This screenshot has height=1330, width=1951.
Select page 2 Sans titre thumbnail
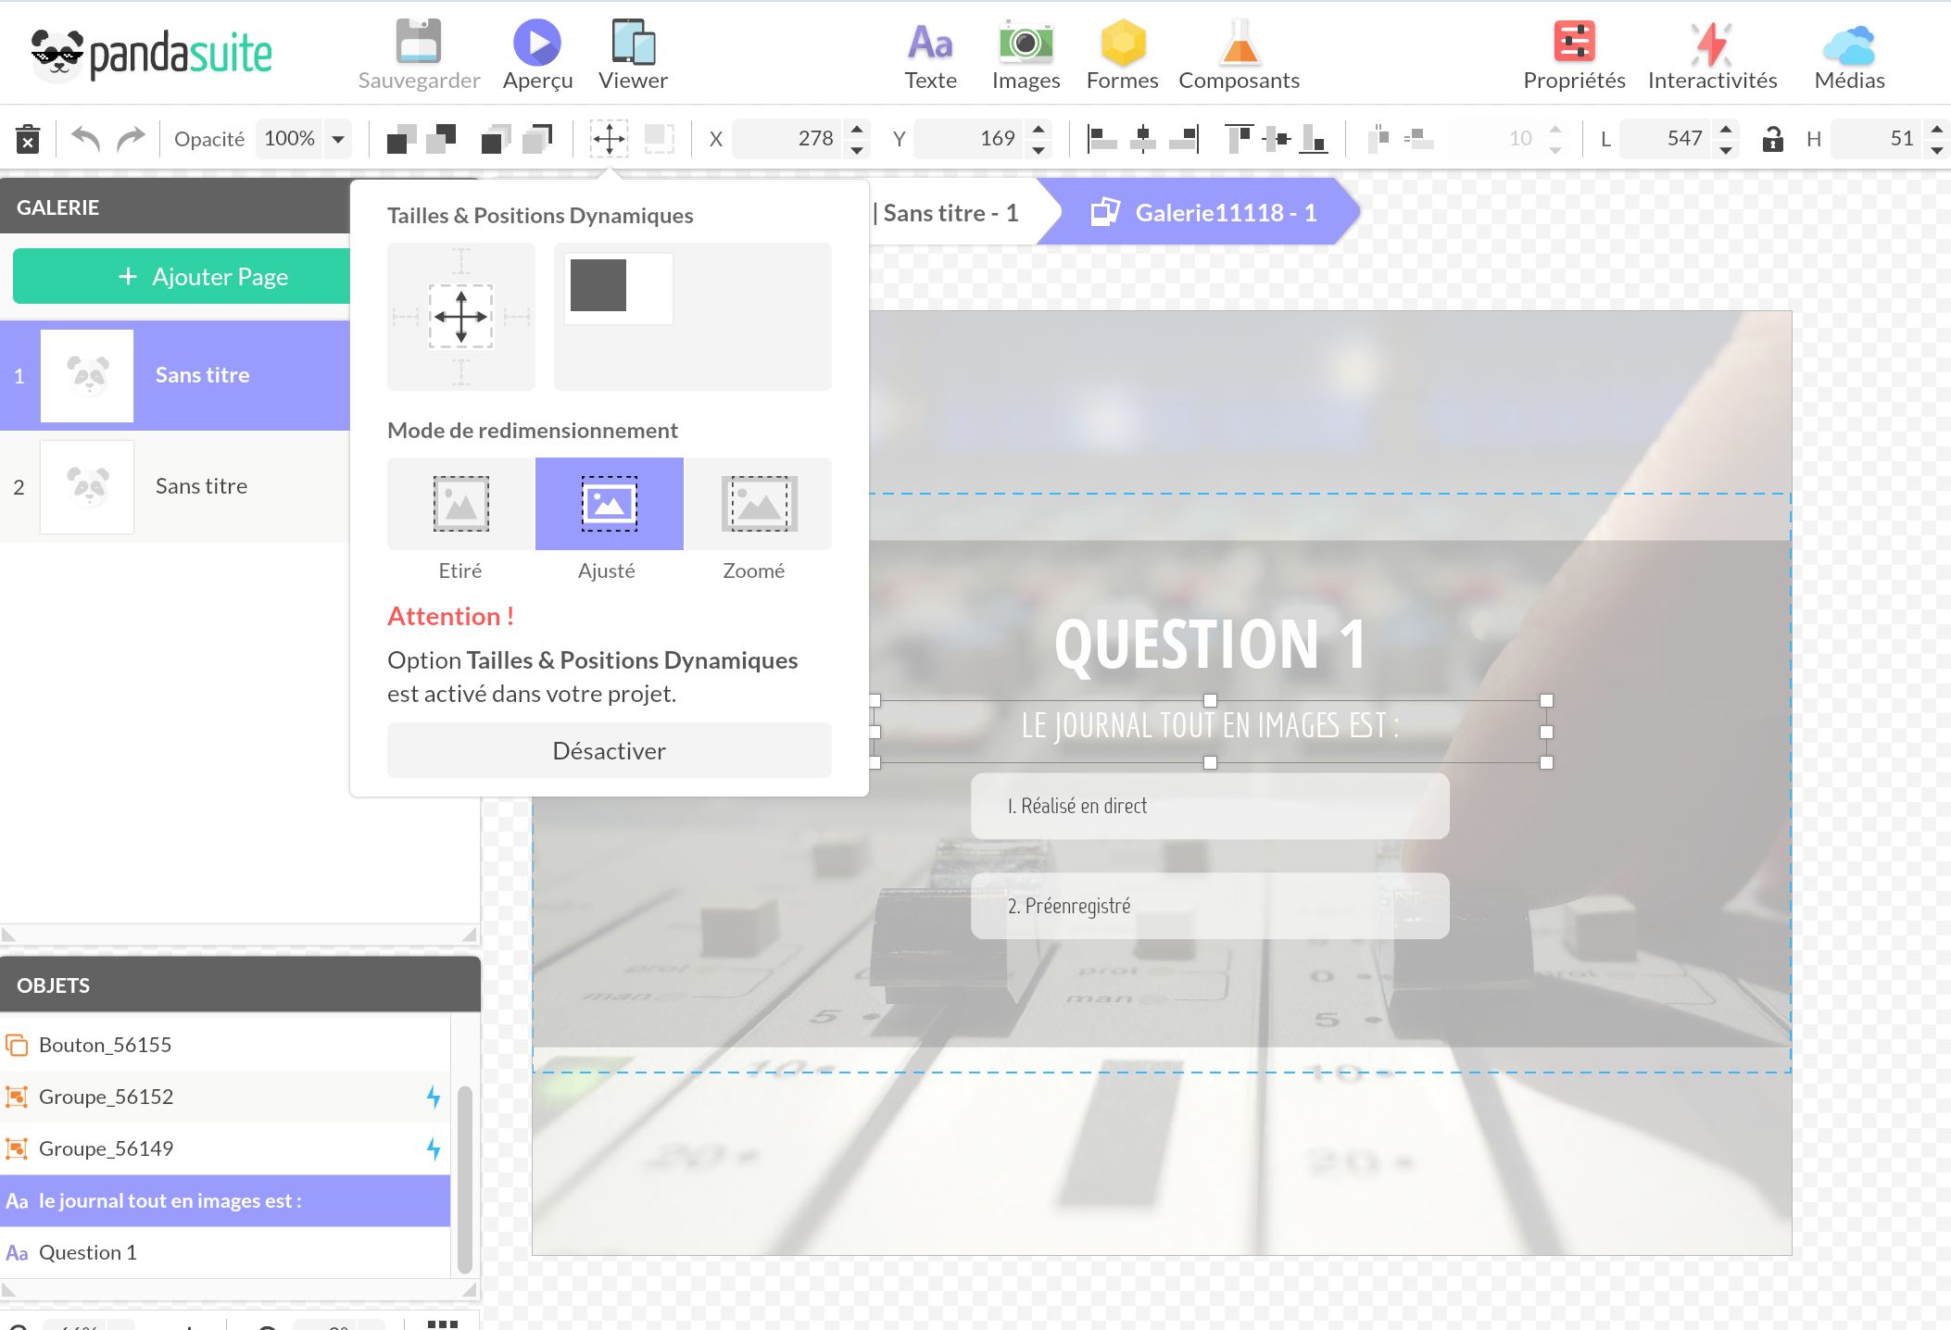pyautogui.click(x=87, y=486)
